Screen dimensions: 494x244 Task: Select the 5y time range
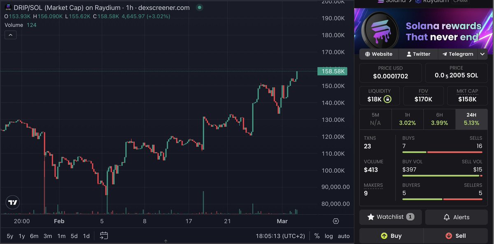[10, 236]
